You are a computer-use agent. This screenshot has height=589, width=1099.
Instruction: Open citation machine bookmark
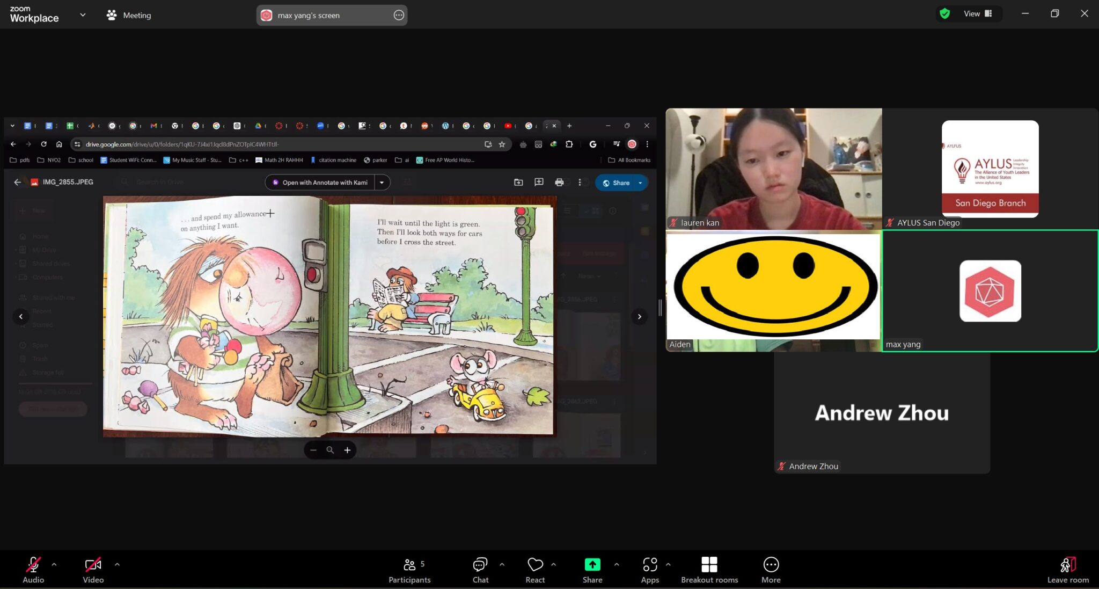333,160
